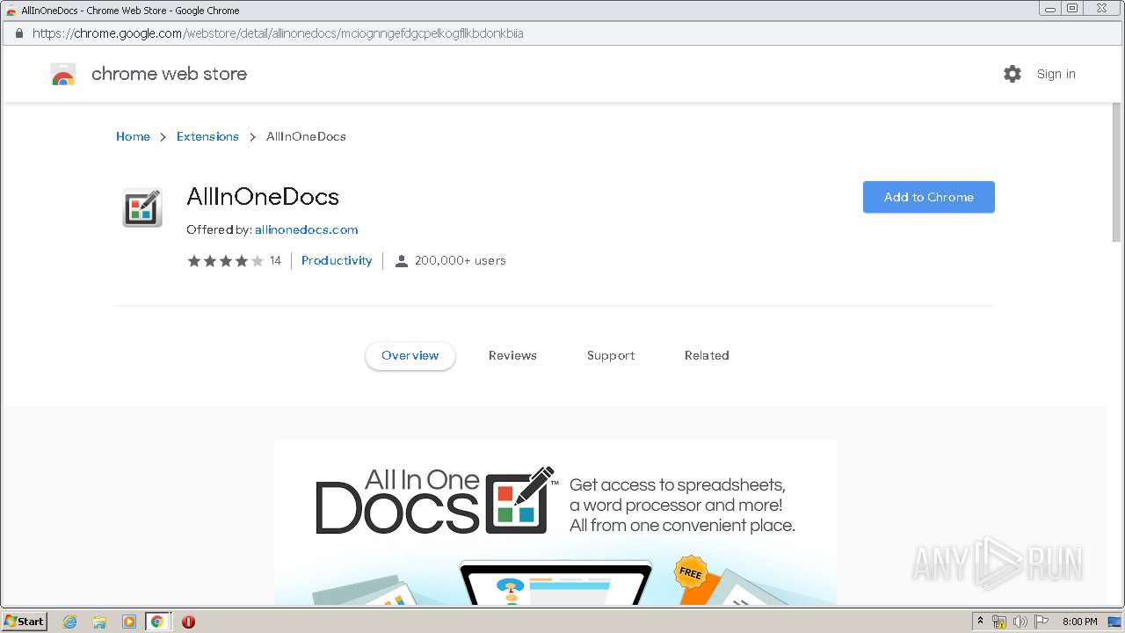Click the 'chrome web store' title text
Viewport: 1125px width, 633px height.
coord(169,74)
